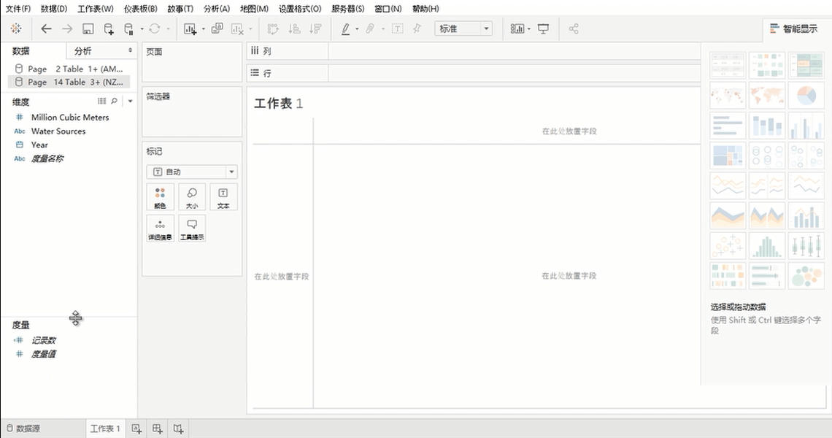Click the undo back arrow
832x438 pixels.
(x=47, y=28)
